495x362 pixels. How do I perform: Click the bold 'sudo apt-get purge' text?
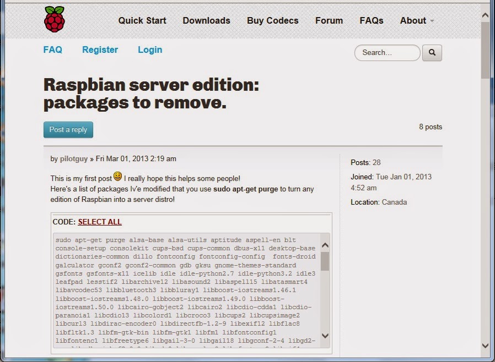coord(246,189)
